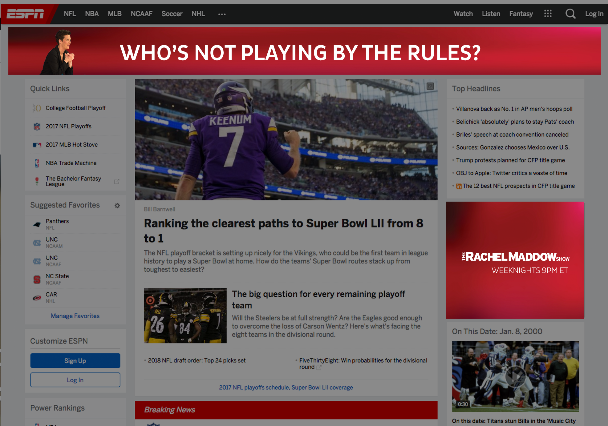The width and height of the screenshot is (608, 426).
Task: Open 2017 NFL playoffs schedule coverage link
Action: (x=286, y=388)
